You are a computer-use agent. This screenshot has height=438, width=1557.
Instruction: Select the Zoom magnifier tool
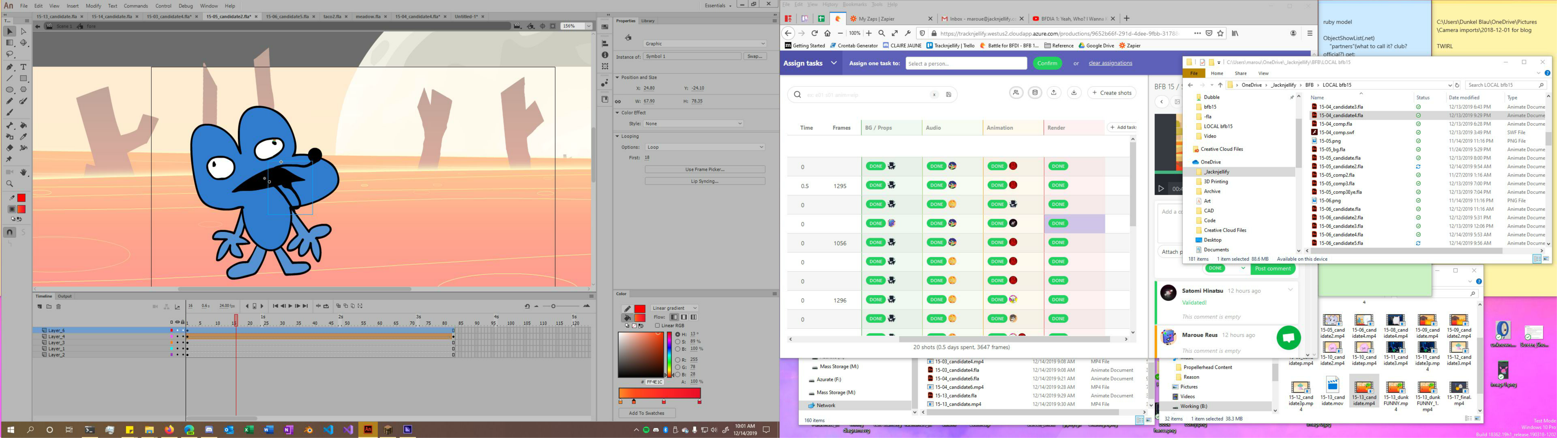click(10, 183)
